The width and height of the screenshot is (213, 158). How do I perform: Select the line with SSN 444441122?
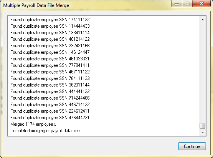click(50, 91)
